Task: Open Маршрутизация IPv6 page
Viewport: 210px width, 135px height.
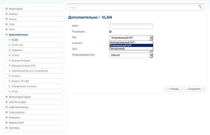Action: point(34,66)
